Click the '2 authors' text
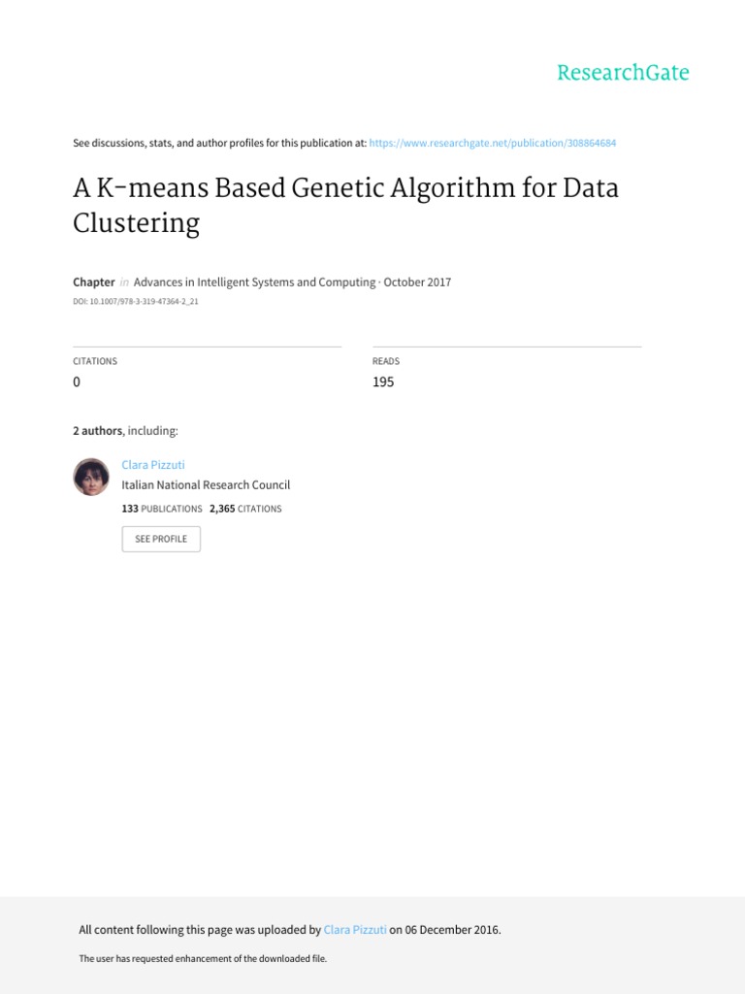 point(98,431)
